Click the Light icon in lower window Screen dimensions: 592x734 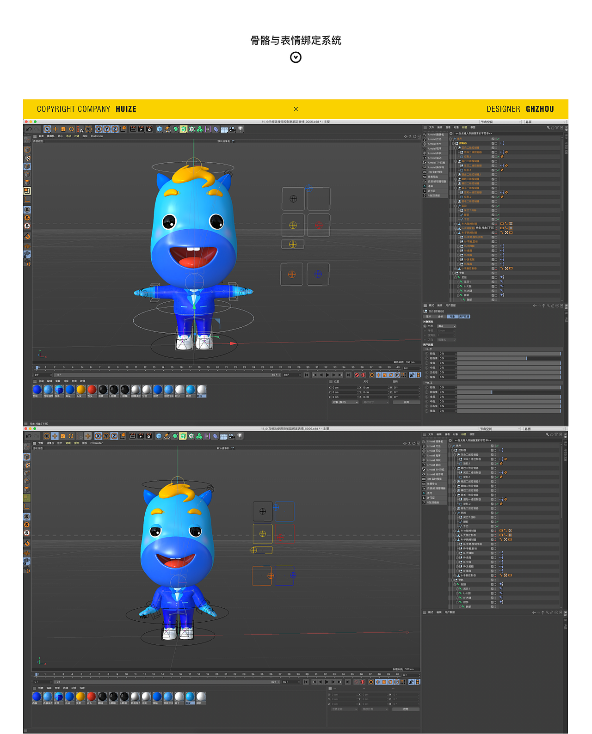pyautogui.click(x=240, y=436)
